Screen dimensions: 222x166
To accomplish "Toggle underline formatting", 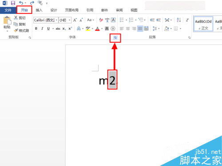I will coord(48,28).
